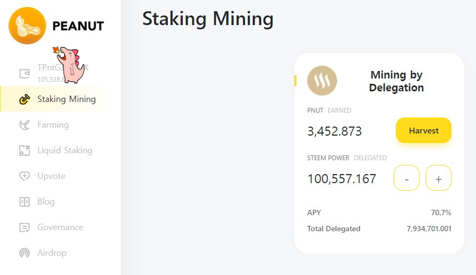Open the Upvote section
This screenshot has height=275, width=476.
click(x=51, y=176)
